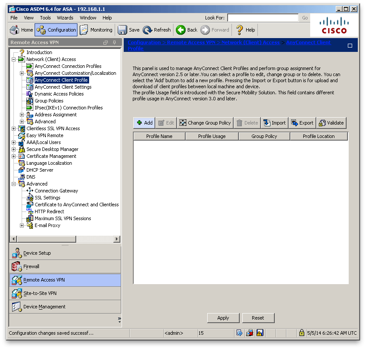Click the Configuration breadcrumb link
This screenshot has height=349, width=366.
coord(144,42)
